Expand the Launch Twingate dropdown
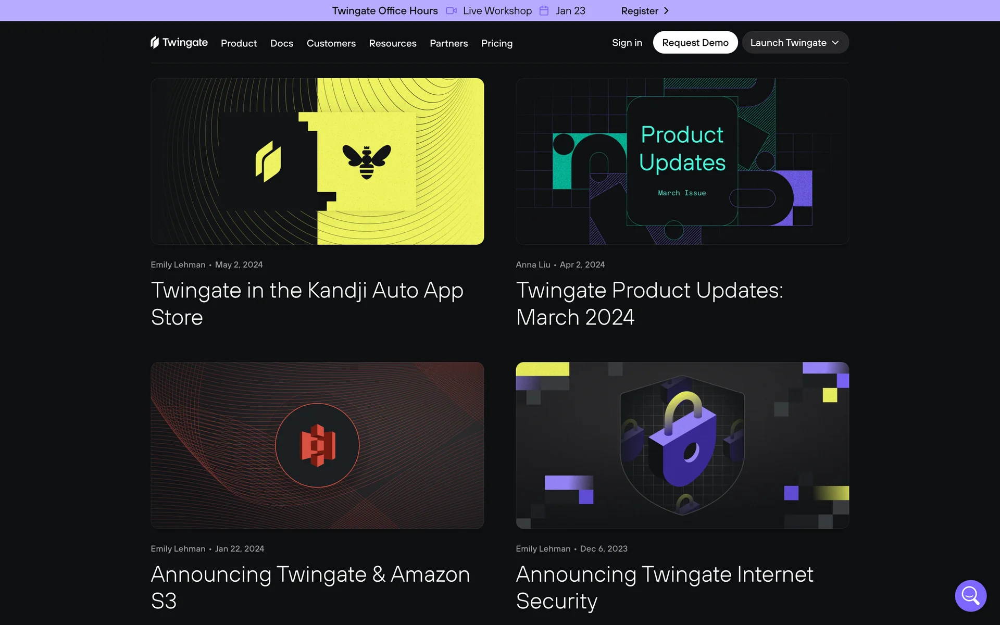Screen dimensions: 1000x625 795,43
